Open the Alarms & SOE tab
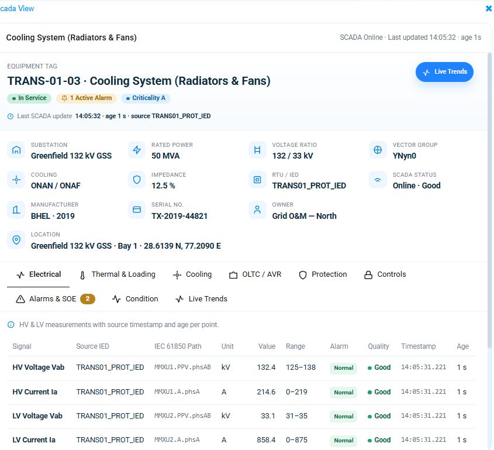 point(55,299)
